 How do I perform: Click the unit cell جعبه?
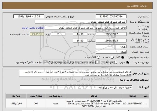(x=56, y=103)
